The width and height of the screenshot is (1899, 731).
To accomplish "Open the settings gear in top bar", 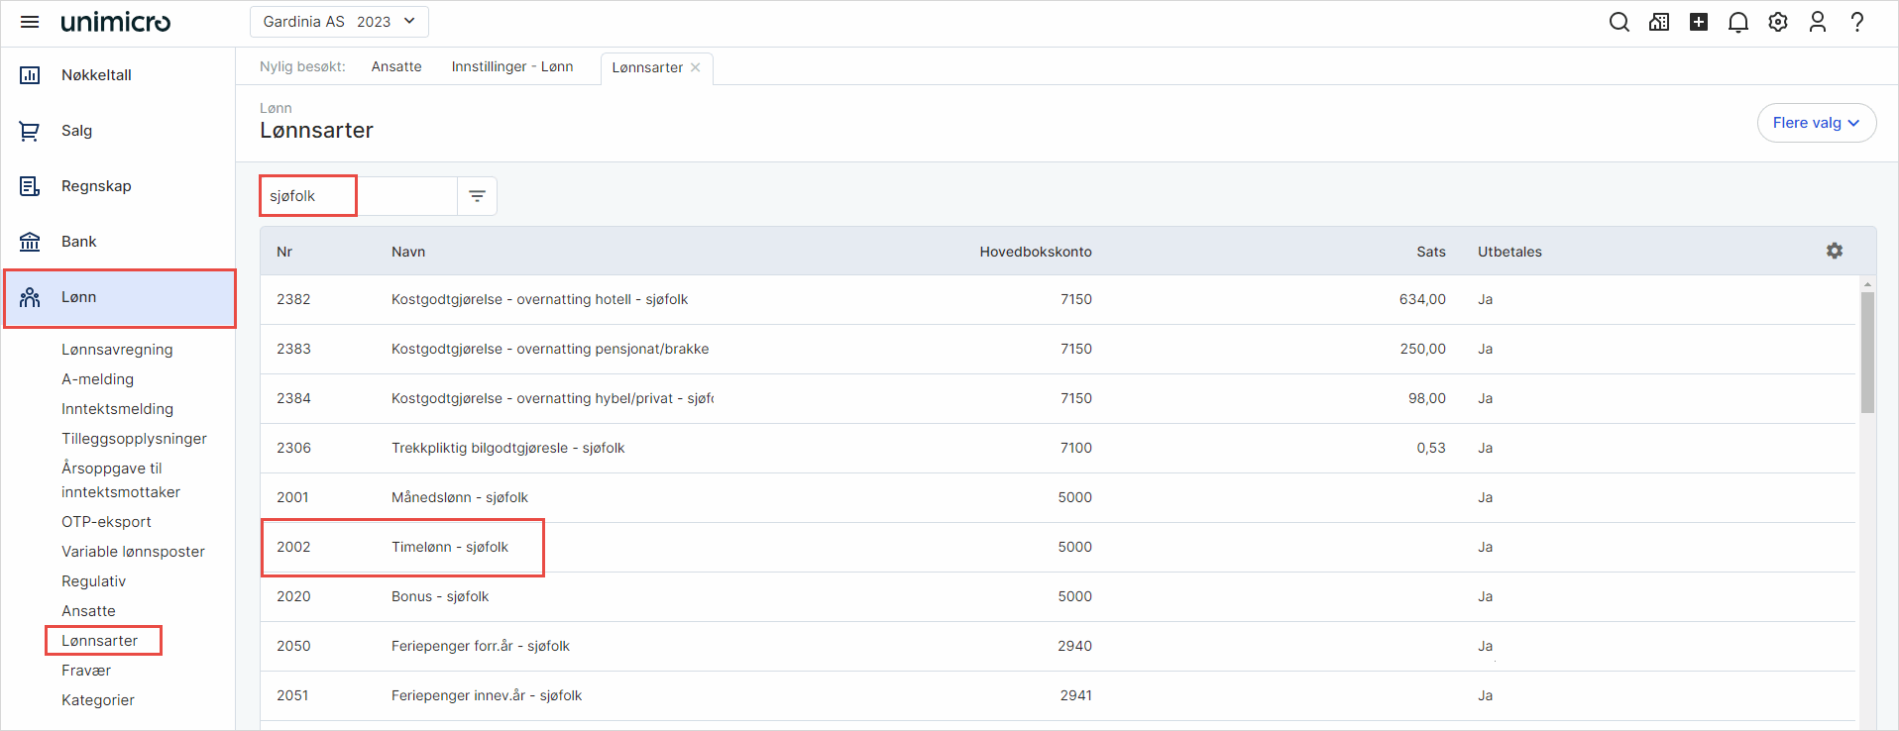I will (1777, 22).
